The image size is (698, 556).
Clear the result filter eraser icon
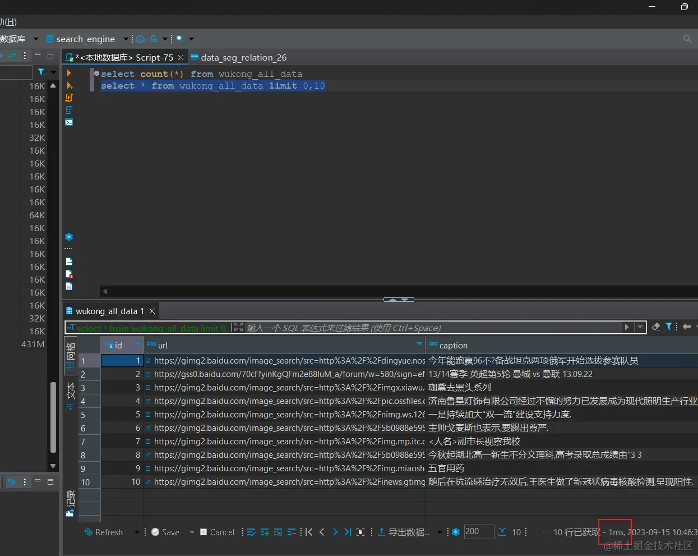click(656, 327)
